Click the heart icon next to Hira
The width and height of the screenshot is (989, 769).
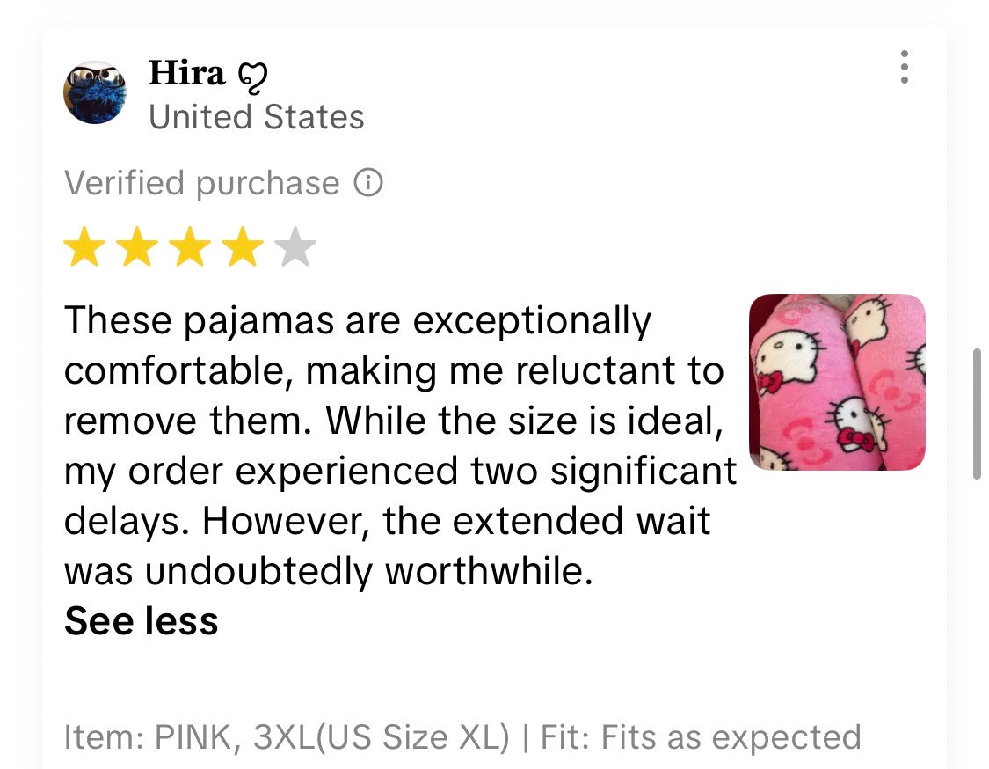[x=252, y=77]
